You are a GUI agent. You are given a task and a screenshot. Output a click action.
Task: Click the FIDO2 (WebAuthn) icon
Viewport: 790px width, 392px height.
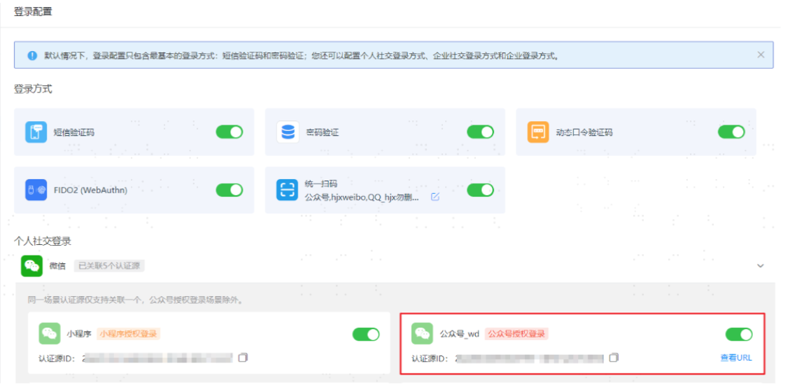[36, 190]
